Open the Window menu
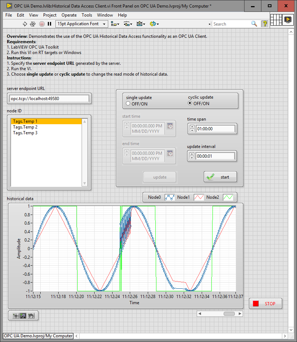Viewport: 297px width, 342px height. 105,15
